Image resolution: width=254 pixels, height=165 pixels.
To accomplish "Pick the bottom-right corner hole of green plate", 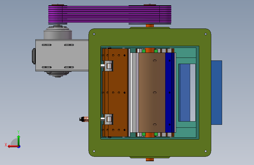I will [x=206, y=151].
